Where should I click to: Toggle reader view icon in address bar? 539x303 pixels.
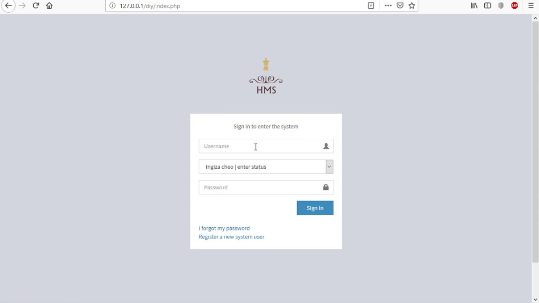pos(371,6)
